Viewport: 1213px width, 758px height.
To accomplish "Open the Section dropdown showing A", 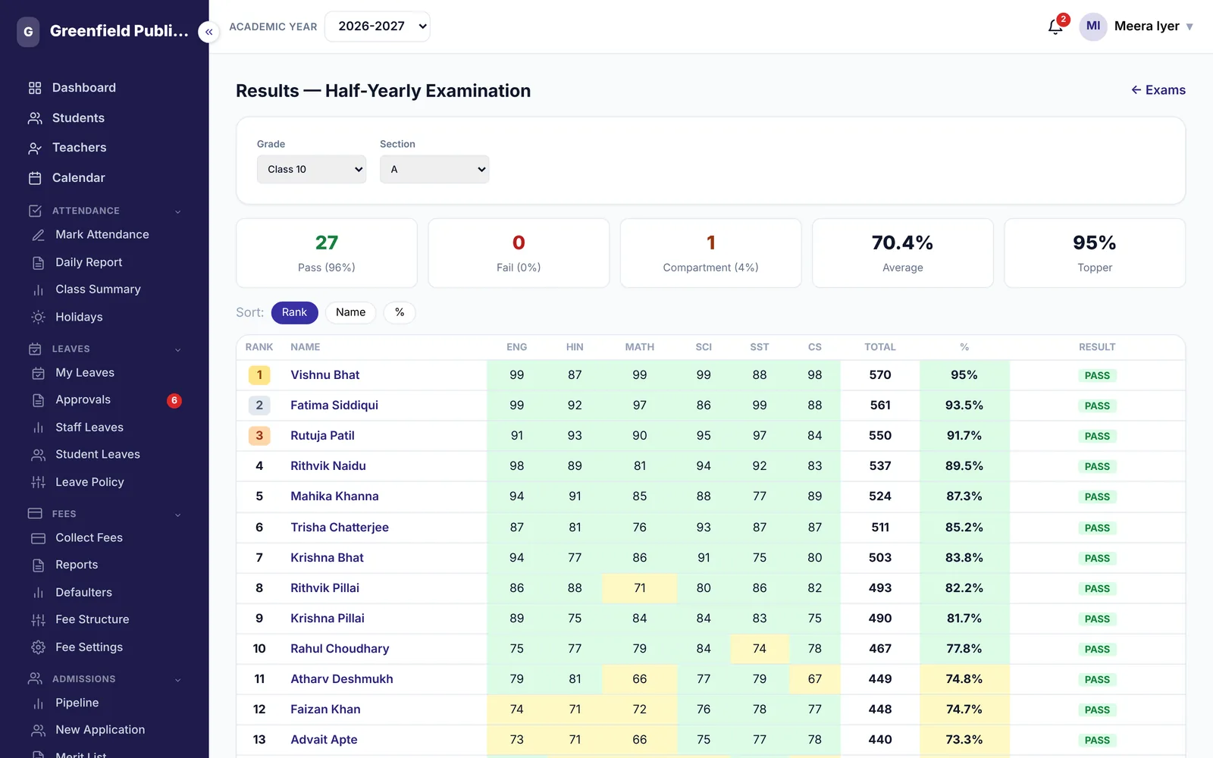I will point(434,169).
